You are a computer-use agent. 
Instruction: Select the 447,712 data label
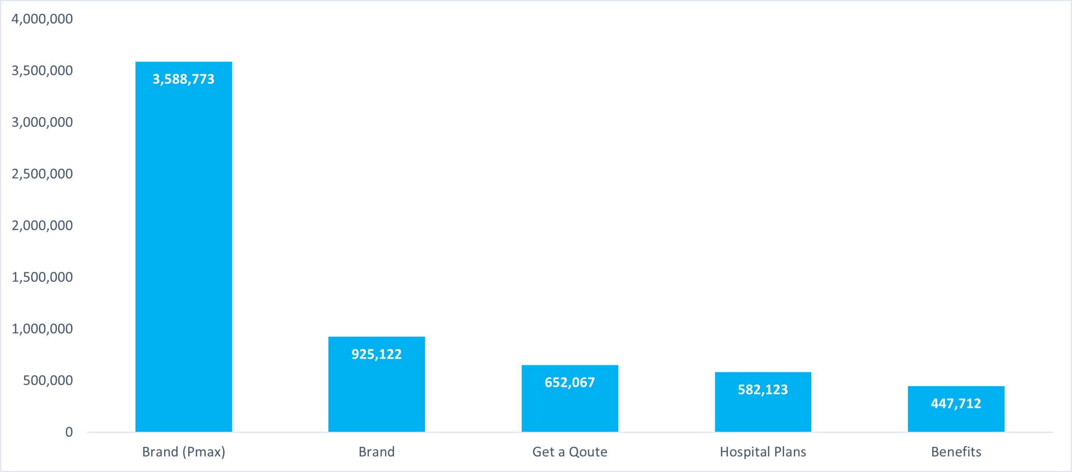click(956, 403)
